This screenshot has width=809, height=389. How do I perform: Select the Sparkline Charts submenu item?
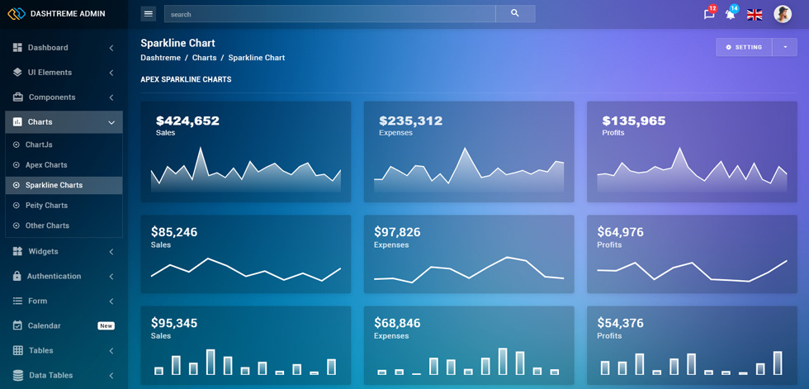(x=64, y=185)
